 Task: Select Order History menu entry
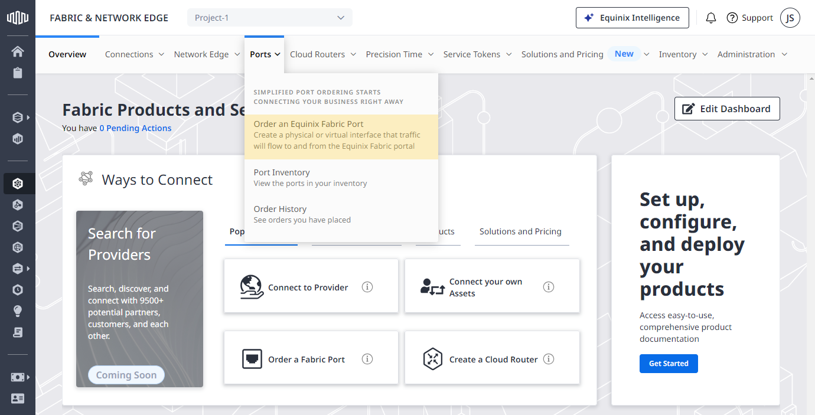click(341, 214)
